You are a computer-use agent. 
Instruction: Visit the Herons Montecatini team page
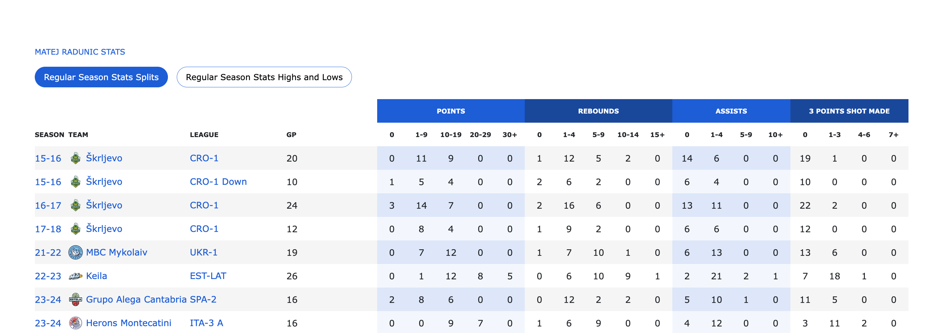click(x=129, y=323)
